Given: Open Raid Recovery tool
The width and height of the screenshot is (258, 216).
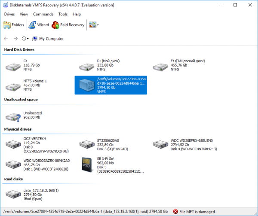Looking at the screenshot, I should (x=68, y=25).
